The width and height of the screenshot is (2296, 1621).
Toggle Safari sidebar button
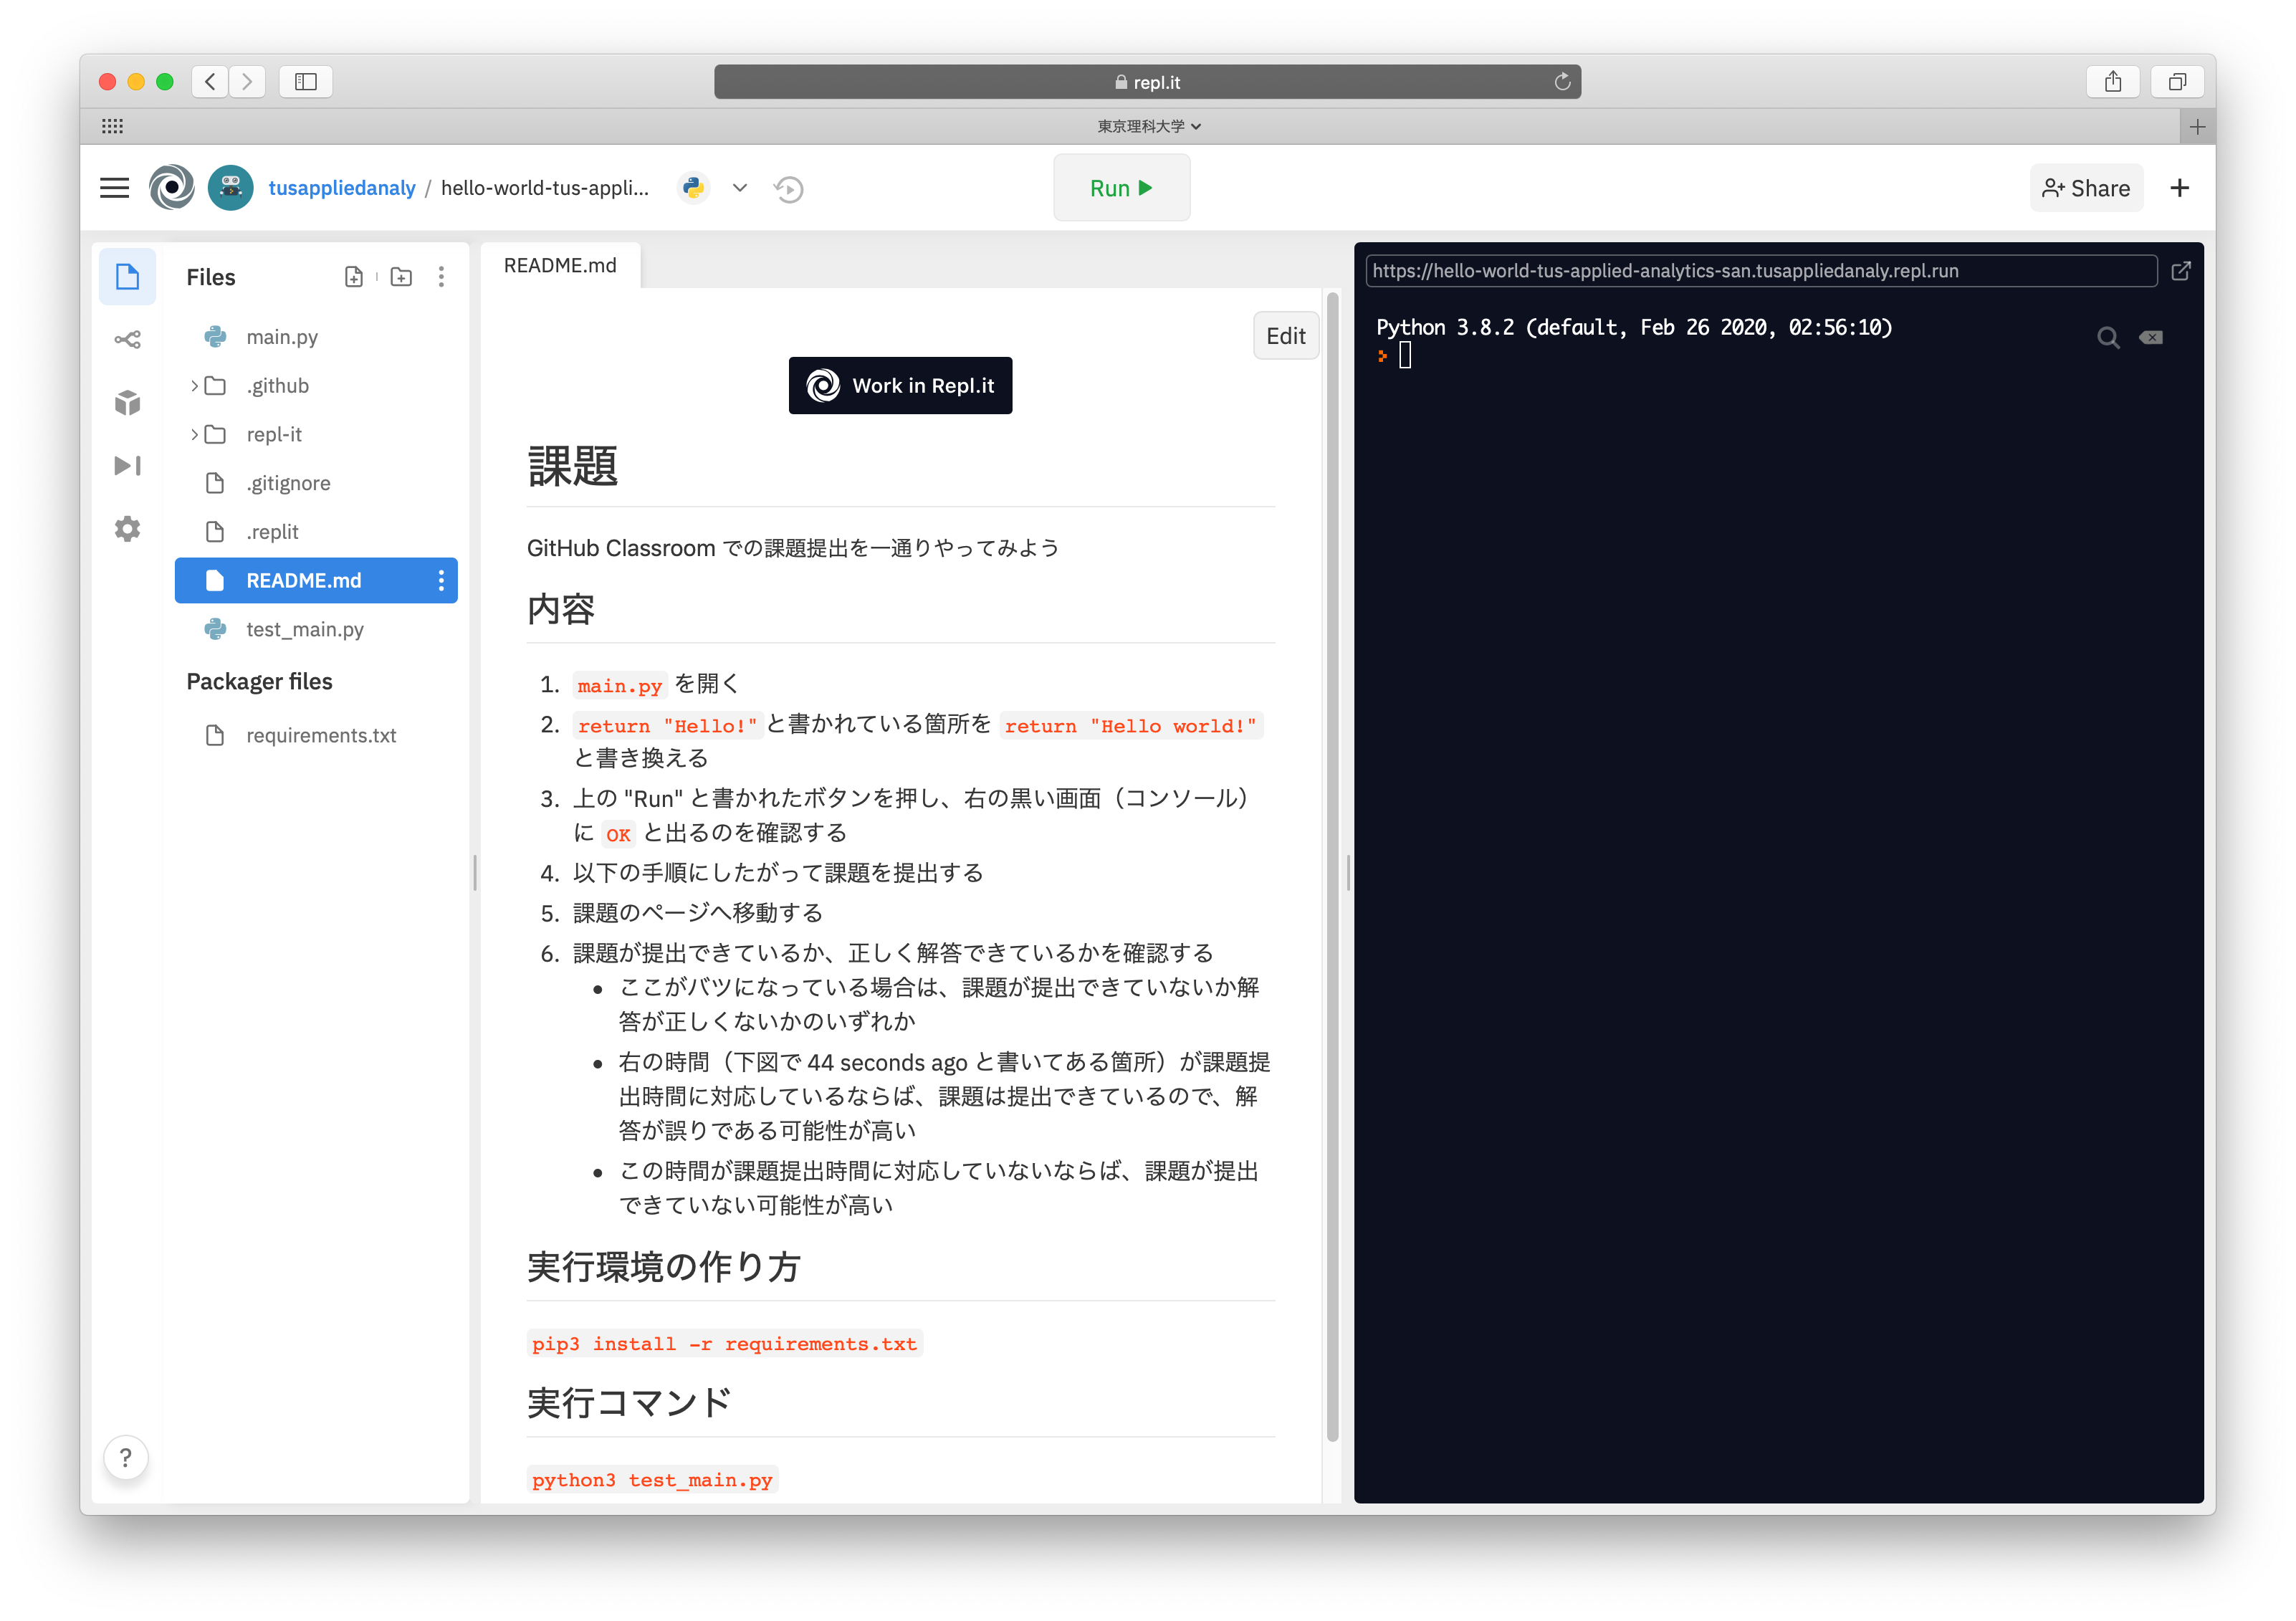click(306, 82)
